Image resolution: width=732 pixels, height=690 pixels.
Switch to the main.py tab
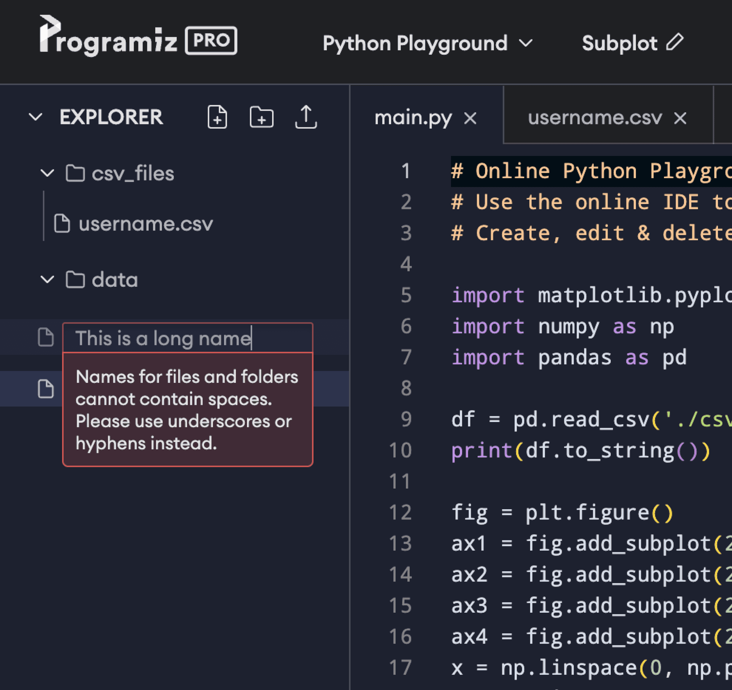(413, 118)
